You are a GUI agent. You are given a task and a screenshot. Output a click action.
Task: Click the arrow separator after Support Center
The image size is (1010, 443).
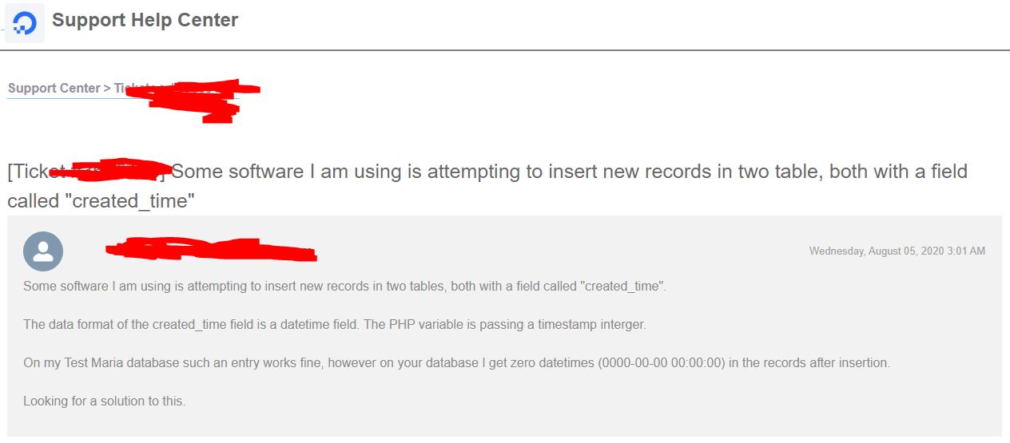107,88
